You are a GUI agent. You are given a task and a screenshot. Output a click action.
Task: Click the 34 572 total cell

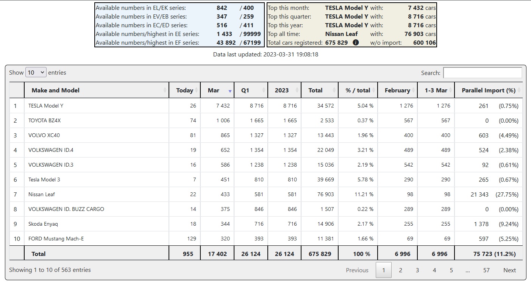(x=320, y=106)
